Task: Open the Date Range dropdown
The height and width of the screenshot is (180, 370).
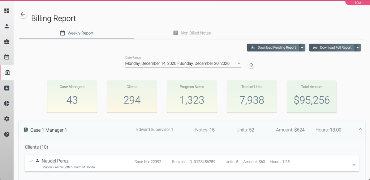Action: 239,63
